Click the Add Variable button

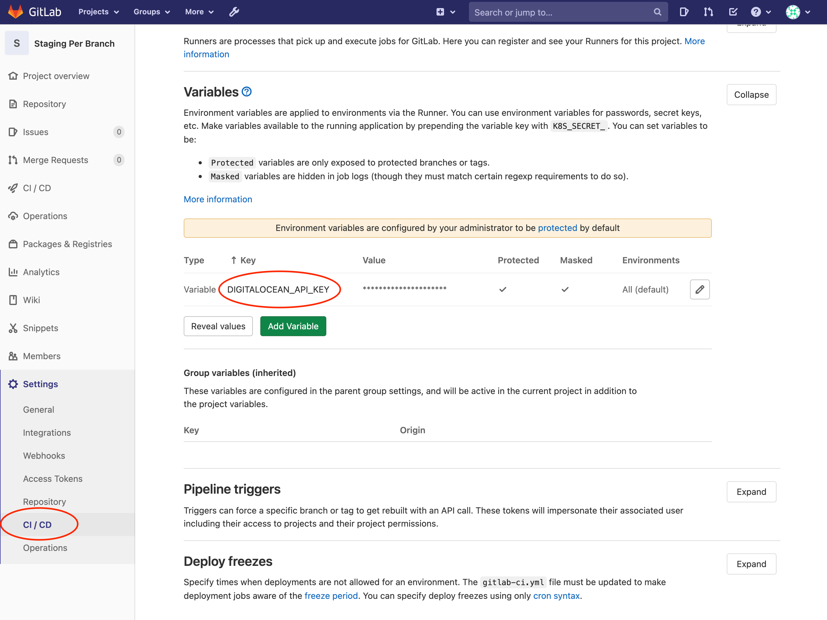(293, 326)
